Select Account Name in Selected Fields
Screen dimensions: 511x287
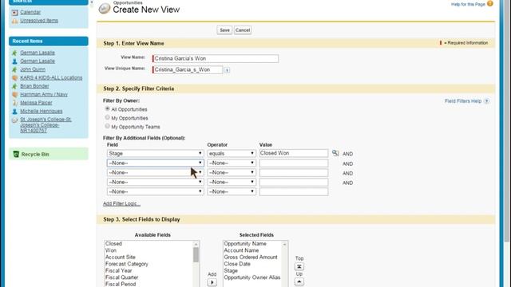pos(241,250)
